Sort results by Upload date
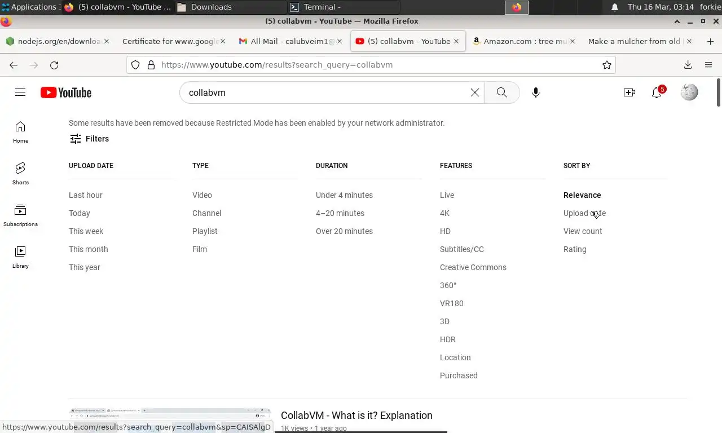Image resolution: width=722 pixels, height=433 pixels. point(584,213)
